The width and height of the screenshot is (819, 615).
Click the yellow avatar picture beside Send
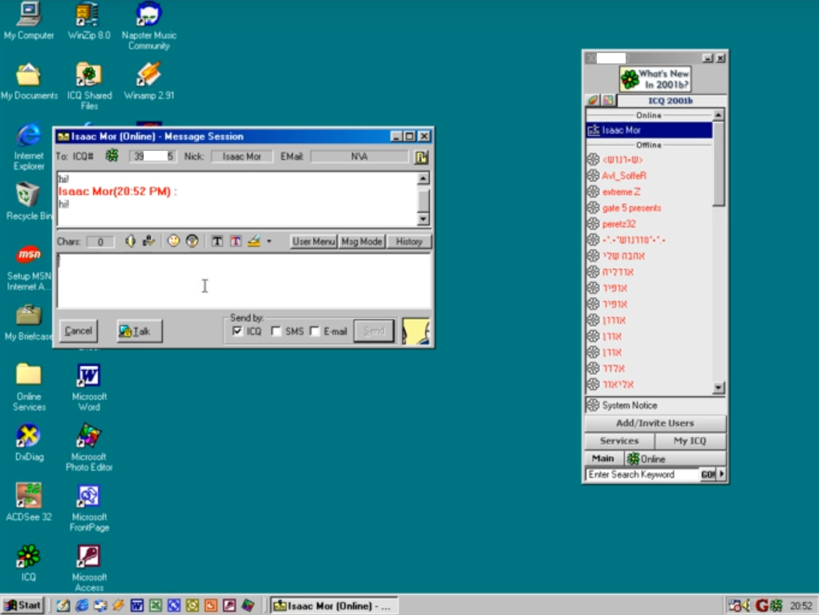(416, 331)
